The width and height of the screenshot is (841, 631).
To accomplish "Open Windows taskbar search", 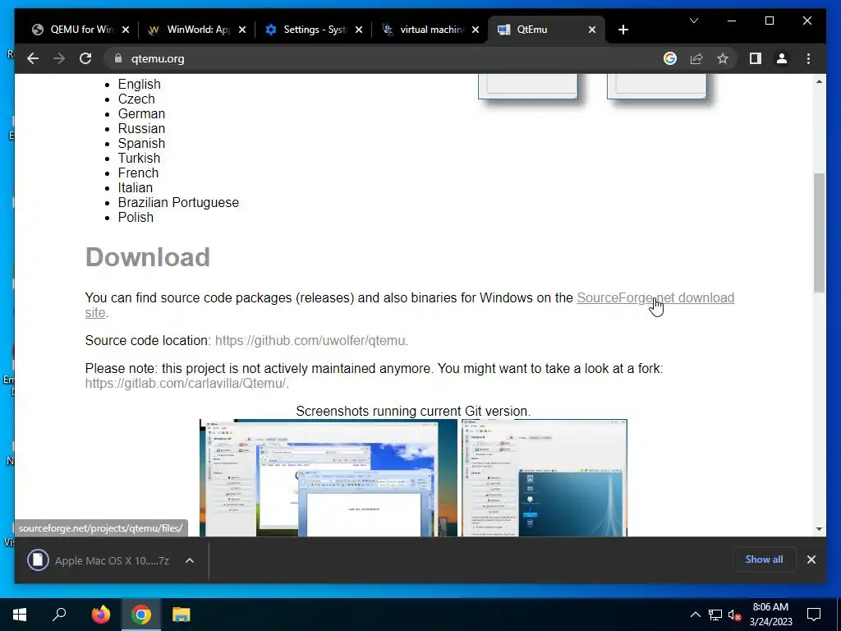I will 59,615.
